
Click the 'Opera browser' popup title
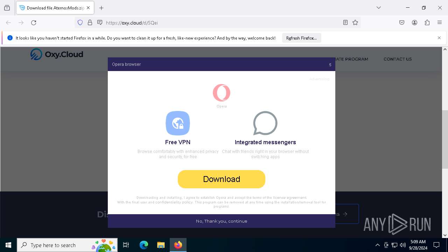pyautogui.click(x=126, y=64)
